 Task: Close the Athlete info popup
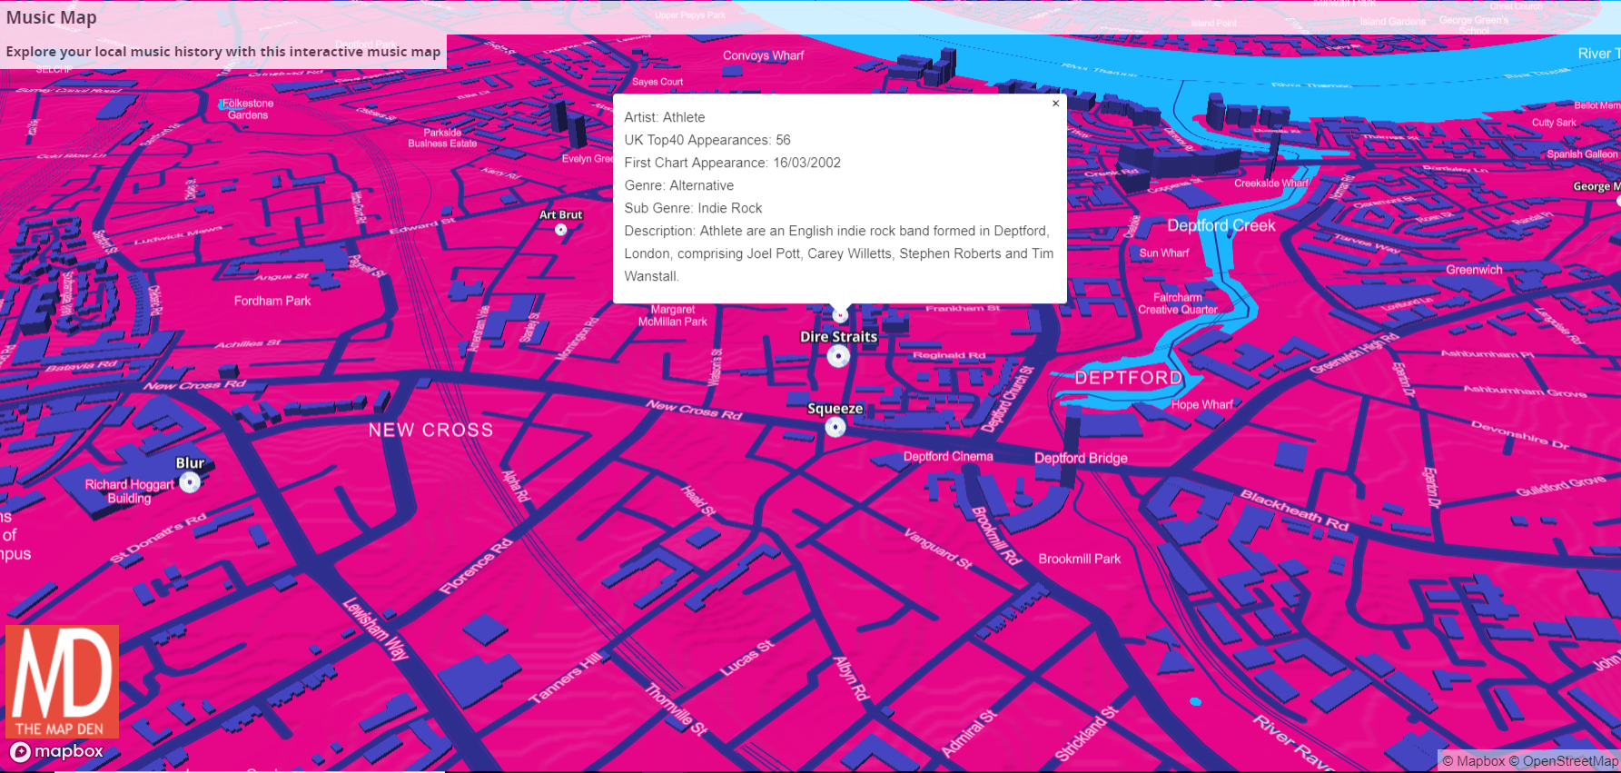click(x=1055, y=104)
